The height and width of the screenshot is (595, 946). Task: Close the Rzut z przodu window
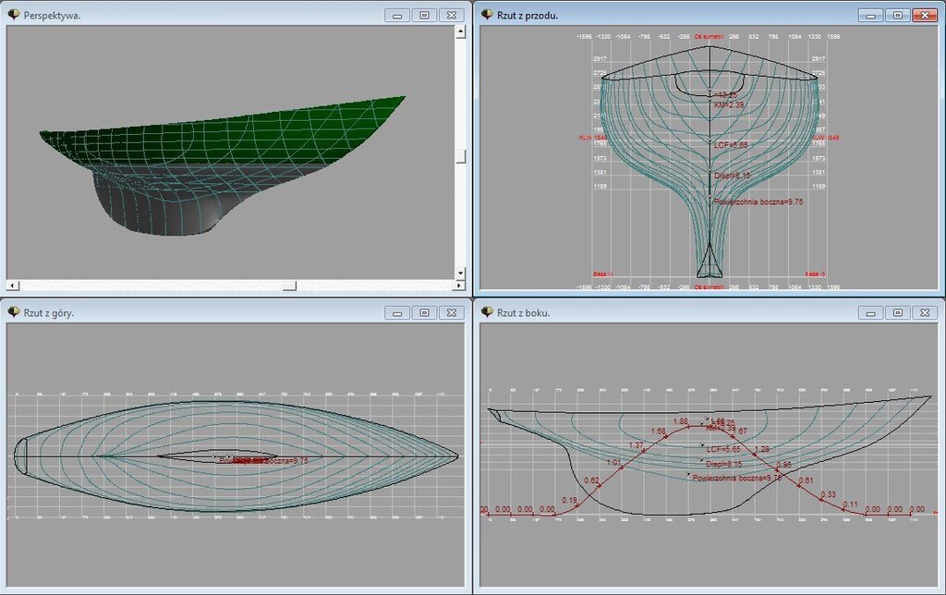[x=924, y=15]
